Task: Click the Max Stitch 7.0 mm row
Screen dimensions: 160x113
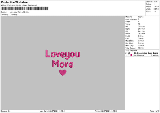Action: click(x=135, y=41)
